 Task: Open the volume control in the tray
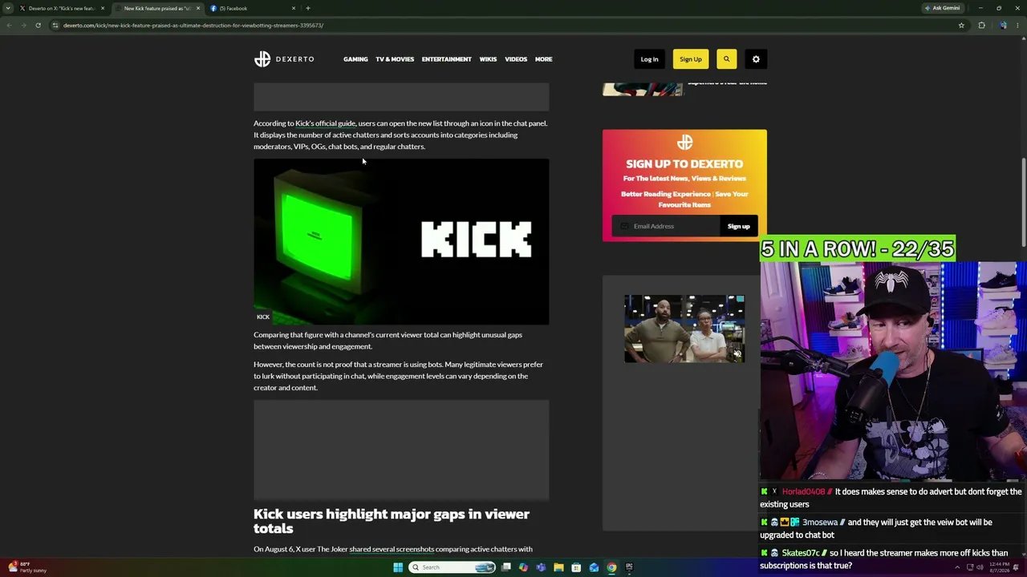point(980,567)
